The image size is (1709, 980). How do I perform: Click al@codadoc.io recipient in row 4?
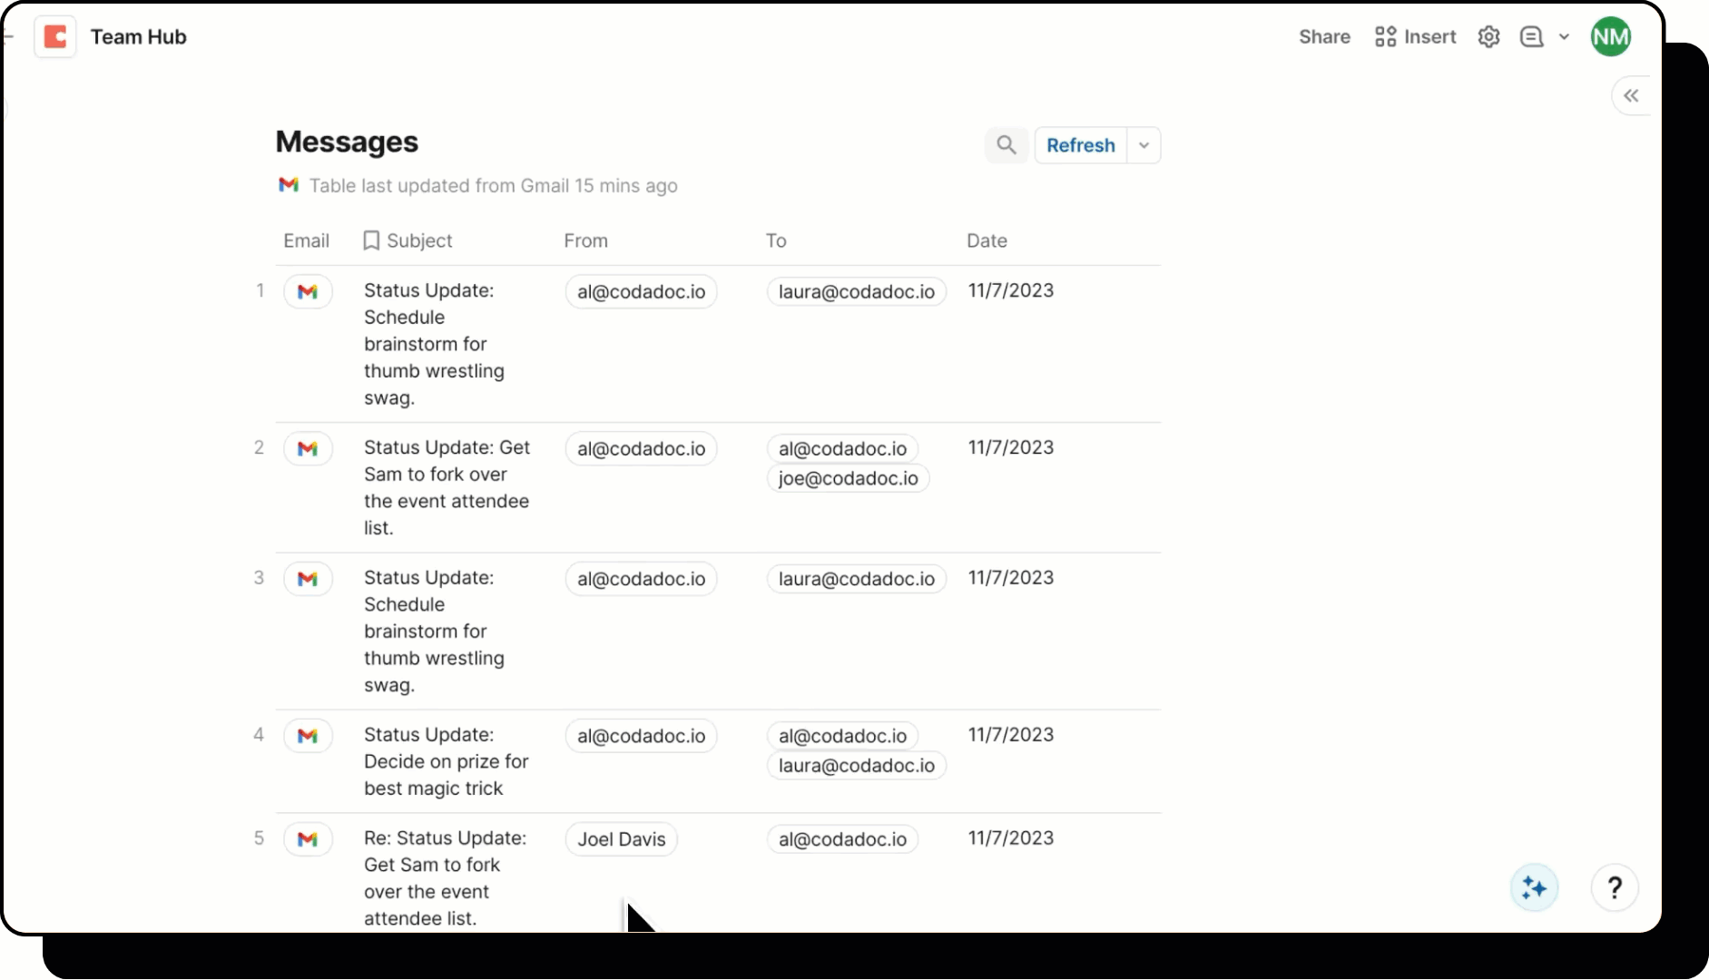coord(842,736)
